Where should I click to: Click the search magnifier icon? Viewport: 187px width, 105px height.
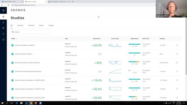13,32
